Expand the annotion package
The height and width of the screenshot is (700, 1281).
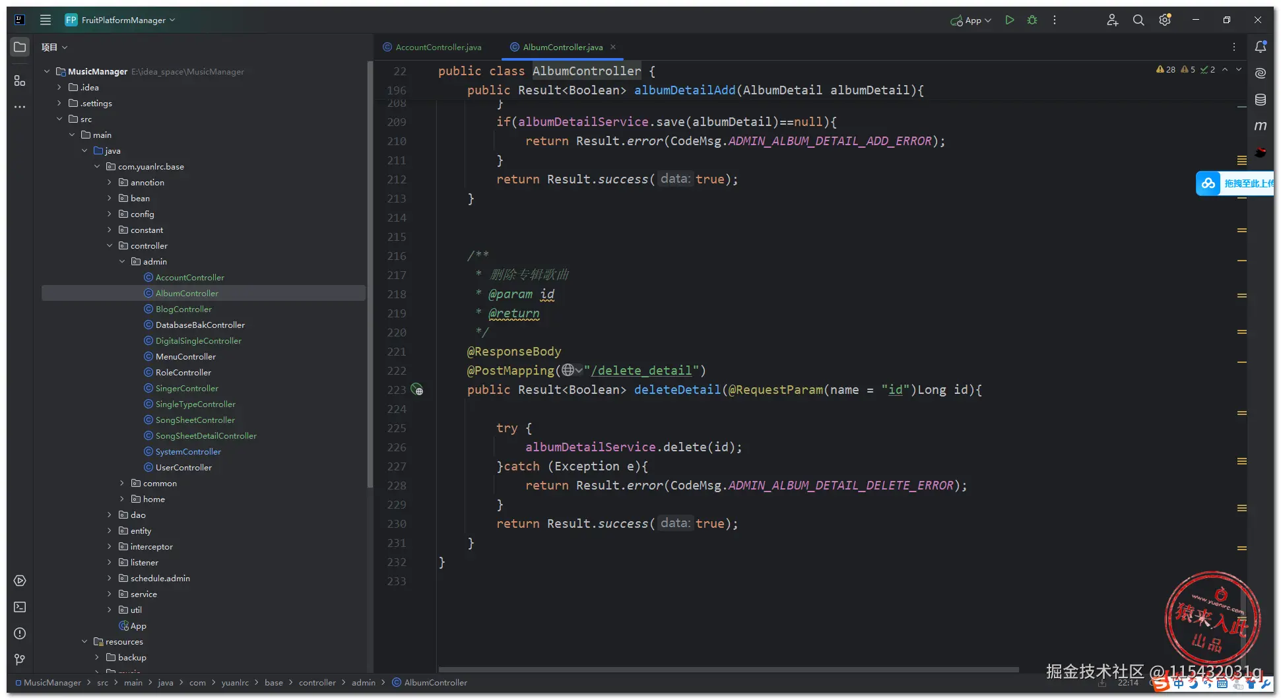point(110,182)
